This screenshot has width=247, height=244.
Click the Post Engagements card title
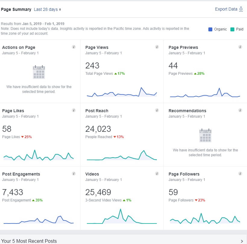[x=21, y=174]
